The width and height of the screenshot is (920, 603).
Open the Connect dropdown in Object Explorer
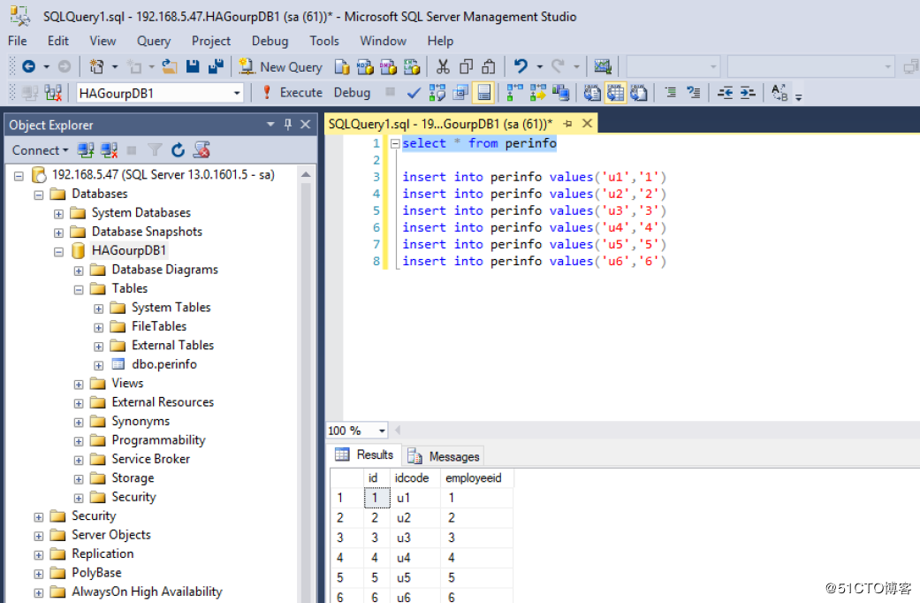point(40,150)
